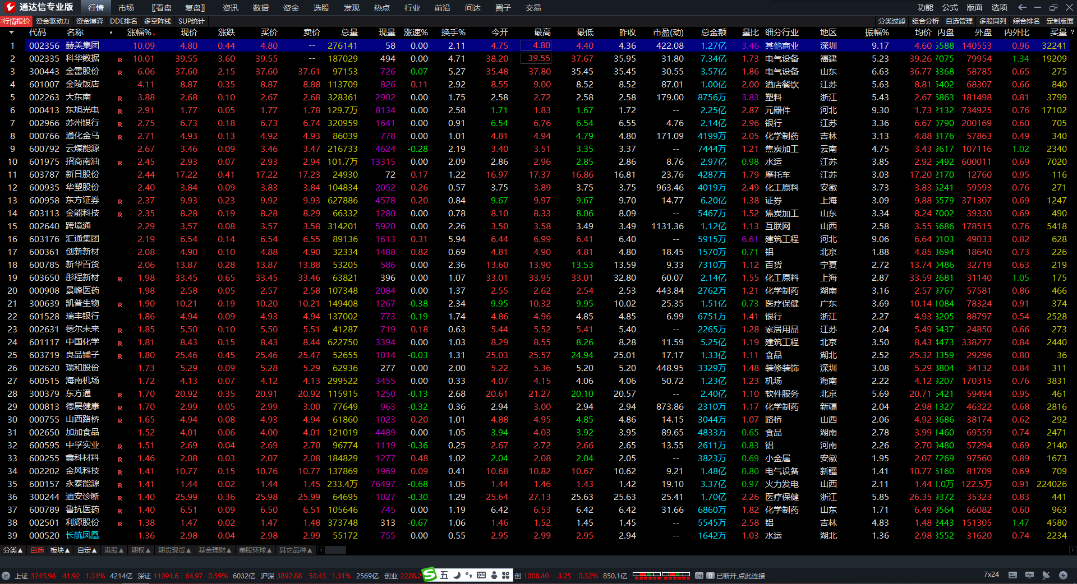The width and height of the screenshot is (1077, 584).
Task: Open the 行情 main menu tab
Action: pyautogui.click(x=96, y=8)
